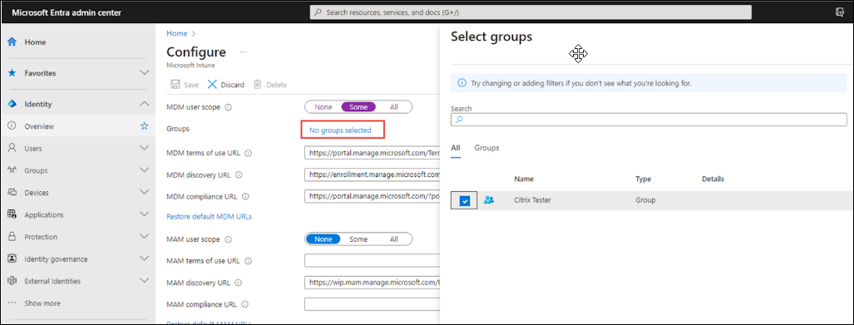Click the MDM terms of use URL field
The height and width of the screenshot is (325, 854).
pyautogui.click(x=372, y=153)
